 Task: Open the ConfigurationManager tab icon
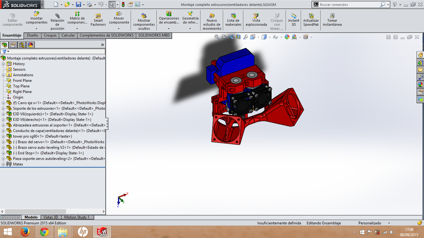point(22,45)
